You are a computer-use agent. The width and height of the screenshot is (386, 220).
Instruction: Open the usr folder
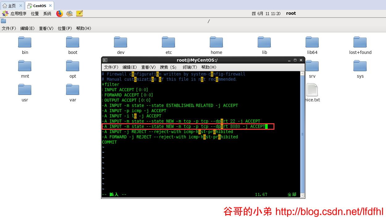(x=25, y=90)
